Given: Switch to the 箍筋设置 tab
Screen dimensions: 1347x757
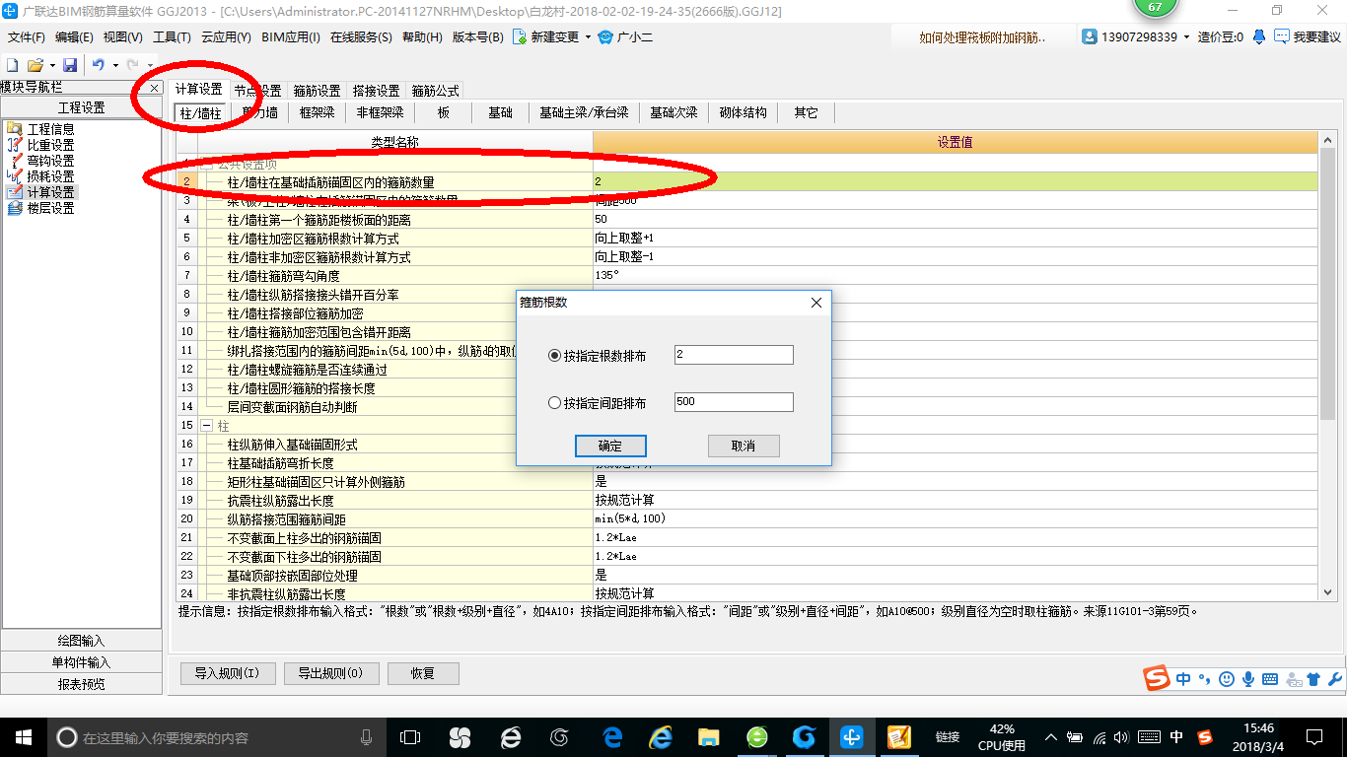Looking at the screenshot, I should tap(317, 91).
